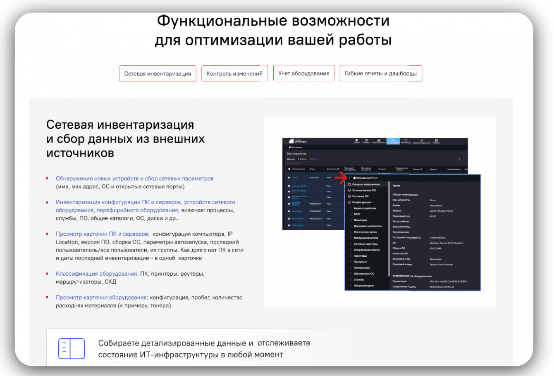Open the Действия dropdown above the device table
This screenshot has width=554, height=376.
coord(315,159)
